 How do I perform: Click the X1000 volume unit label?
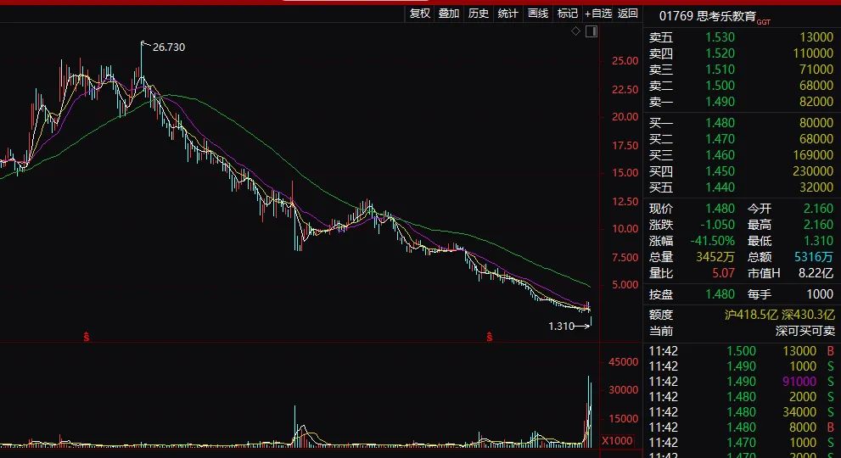tap(617, 441)
